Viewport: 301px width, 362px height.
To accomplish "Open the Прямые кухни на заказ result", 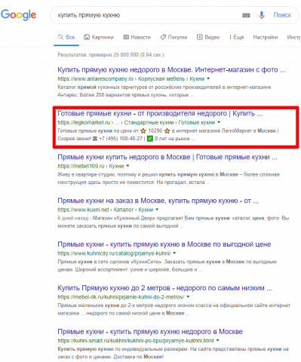I will (158, 201).
